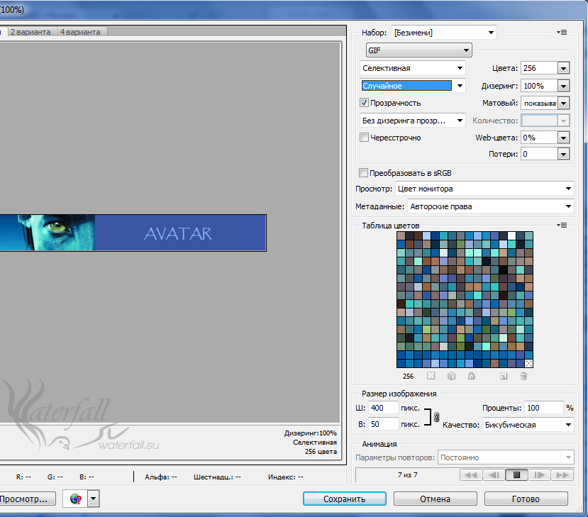Open the Параметры повторов dropdown

tap(506, 457)
